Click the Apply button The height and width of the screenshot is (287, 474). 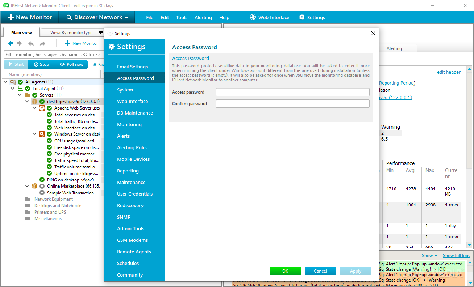click(355, 271)
